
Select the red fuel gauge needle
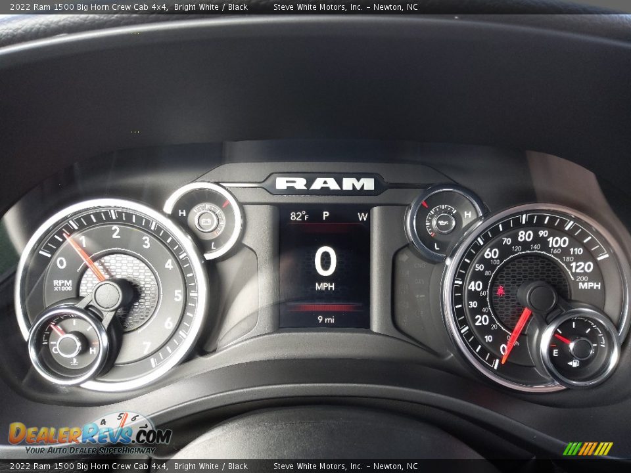(563, 339)
